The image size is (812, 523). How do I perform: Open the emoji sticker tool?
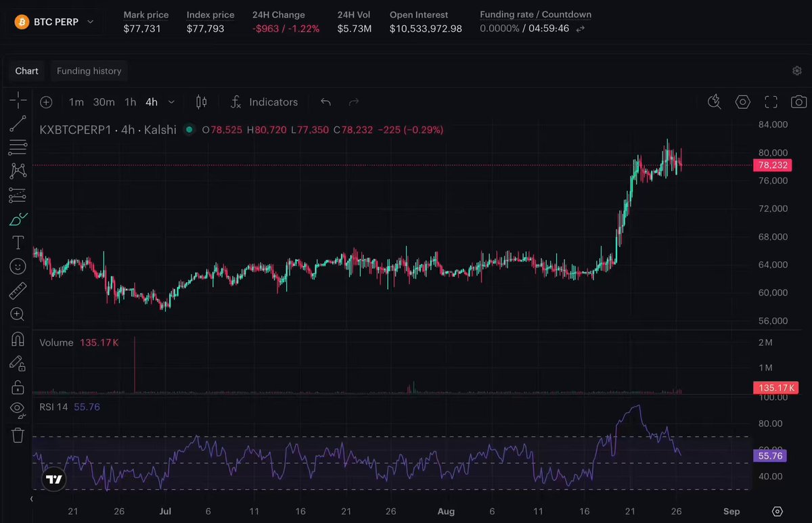pos(18,267)
